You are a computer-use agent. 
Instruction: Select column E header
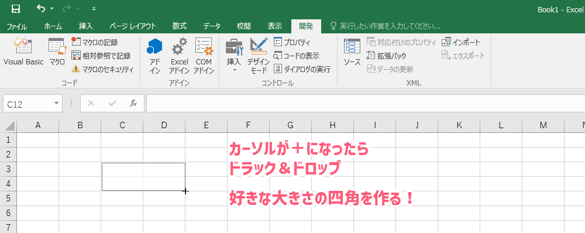point(207,125)
